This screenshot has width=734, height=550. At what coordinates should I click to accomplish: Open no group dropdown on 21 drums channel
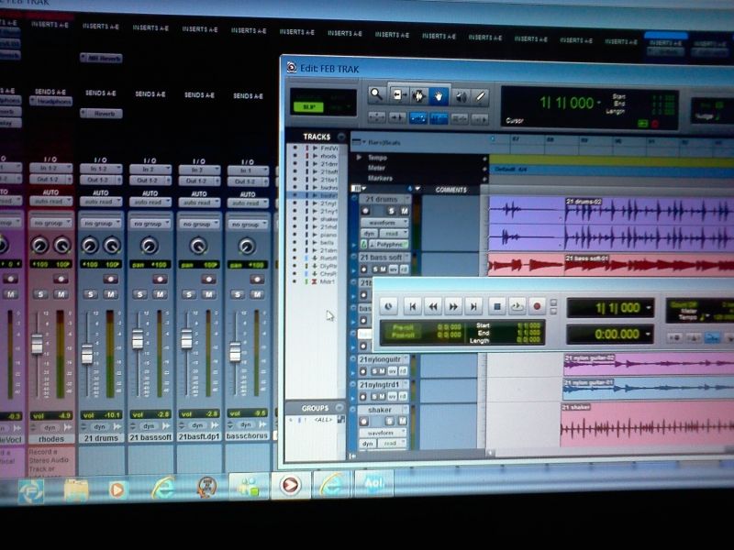(100, 223)
